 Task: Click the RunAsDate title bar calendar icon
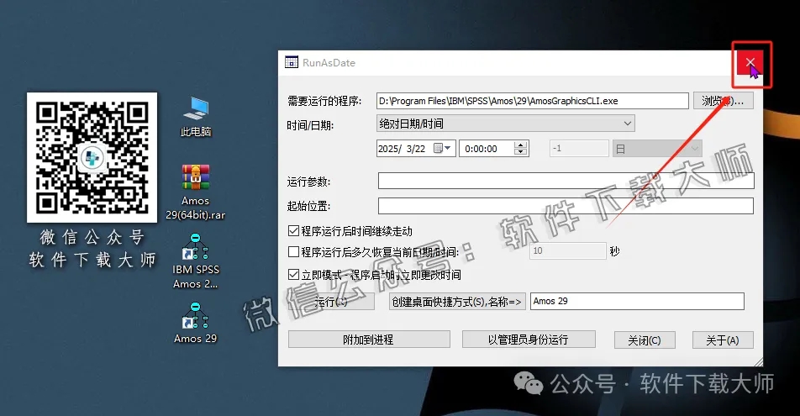point(292,62)
